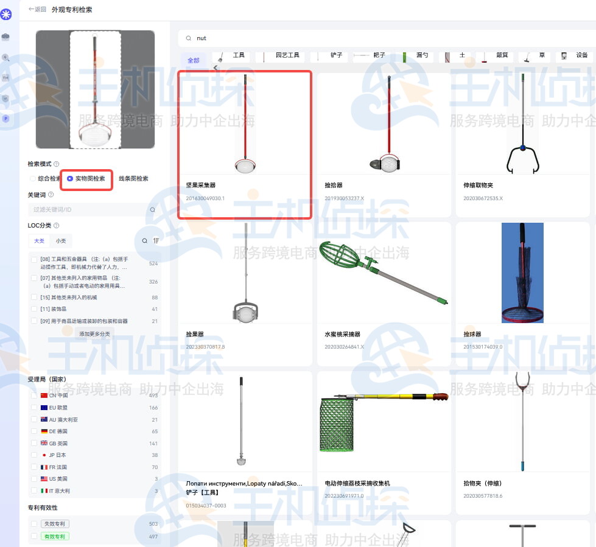Viewport: 596px width, 547px height.
Task: Select the 综合检索 radio option
Action: tap(33, 179)
